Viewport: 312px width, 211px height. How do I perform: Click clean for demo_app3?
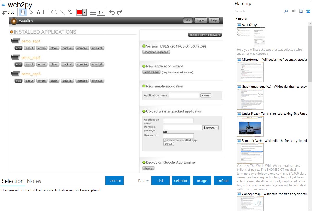coord(54,81)
